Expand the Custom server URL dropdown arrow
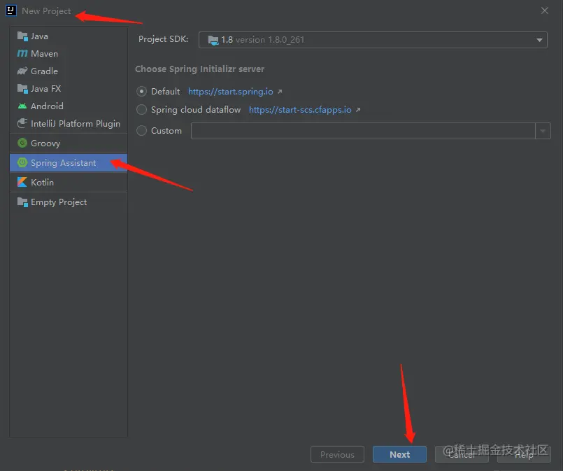Image resolution: width=563 pixels, height=471 pixels. click(x=543, y=131)
